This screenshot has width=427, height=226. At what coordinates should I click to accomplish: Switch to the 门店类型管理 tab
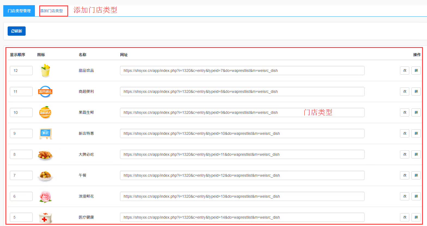19,11
